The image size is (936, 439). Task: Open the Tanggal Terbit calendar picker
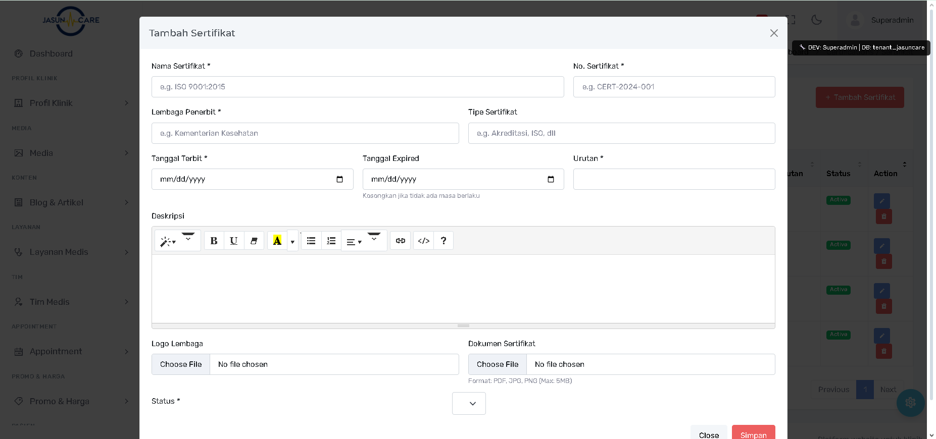pyautogui.click(x=339, y=179)
